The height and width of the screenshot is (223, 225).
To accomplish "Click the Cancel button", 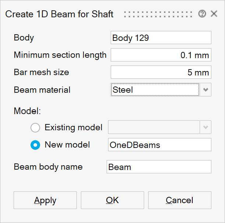I will [x=179, y=200].
